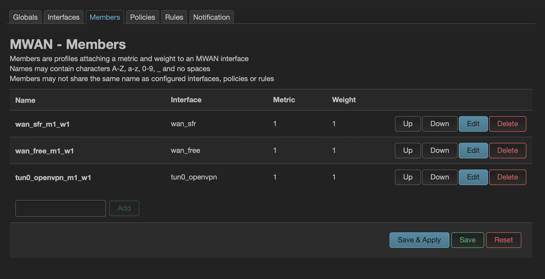Select the tun0_openvpn_m1_w1 name text
This screenshot has height=279, width=545.
pyautogui.click(x=53, y=178)
